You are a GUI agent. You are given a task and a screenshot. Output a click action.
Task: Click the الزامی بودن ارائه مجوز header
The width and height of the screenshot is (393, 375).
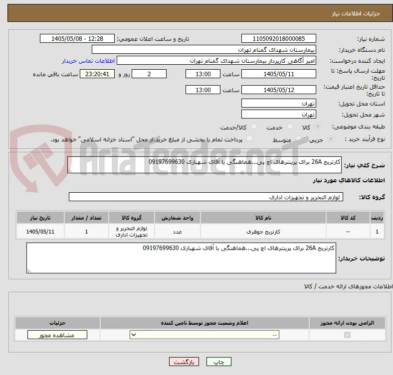(x=347, y=323)
